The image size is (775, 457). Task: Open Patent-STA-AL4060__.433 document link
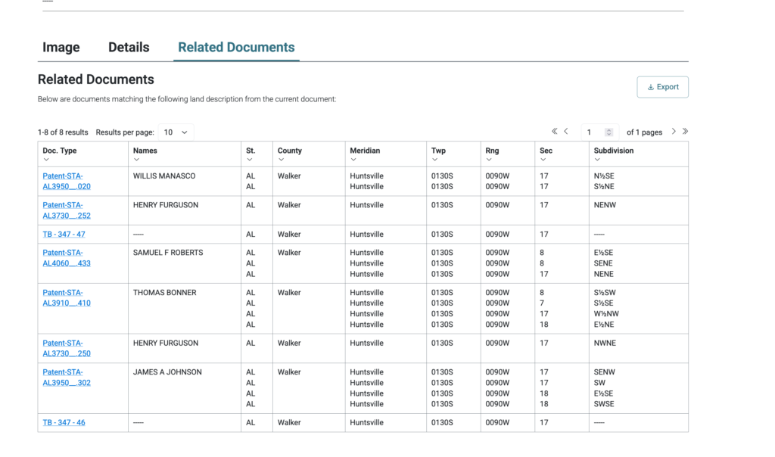pyautogui.click(x=67, y=258)
